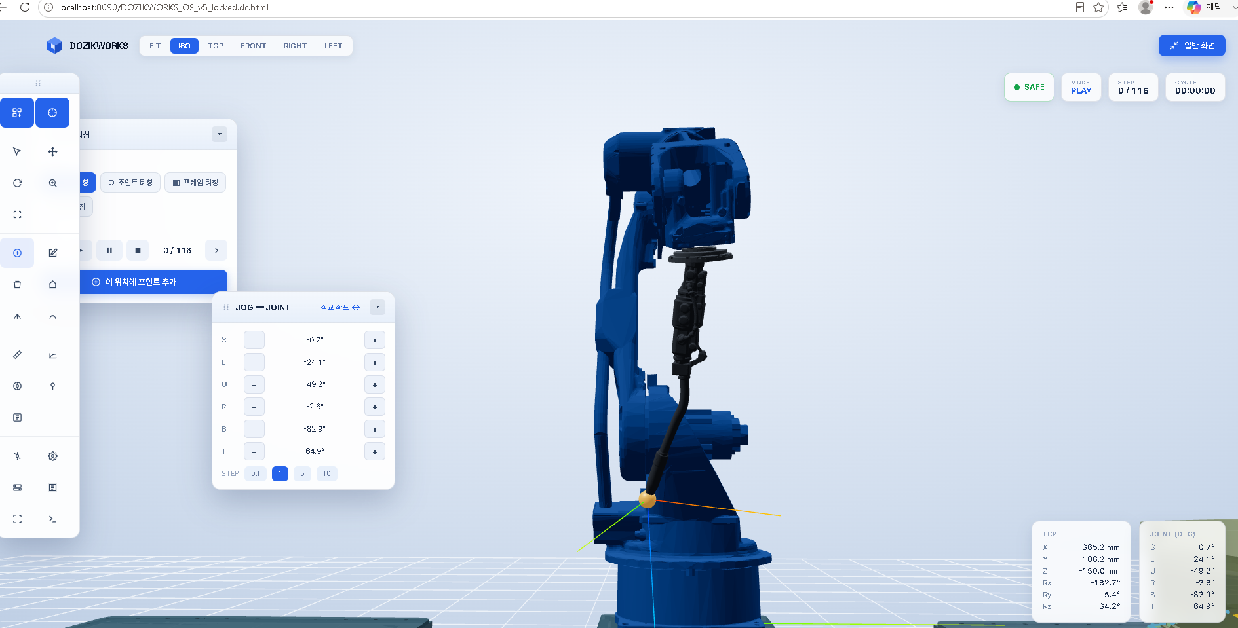Viewport: 1238px width, 628px height.
Task: Click the toolbar drag handle dots
Action: pos(38,83)
